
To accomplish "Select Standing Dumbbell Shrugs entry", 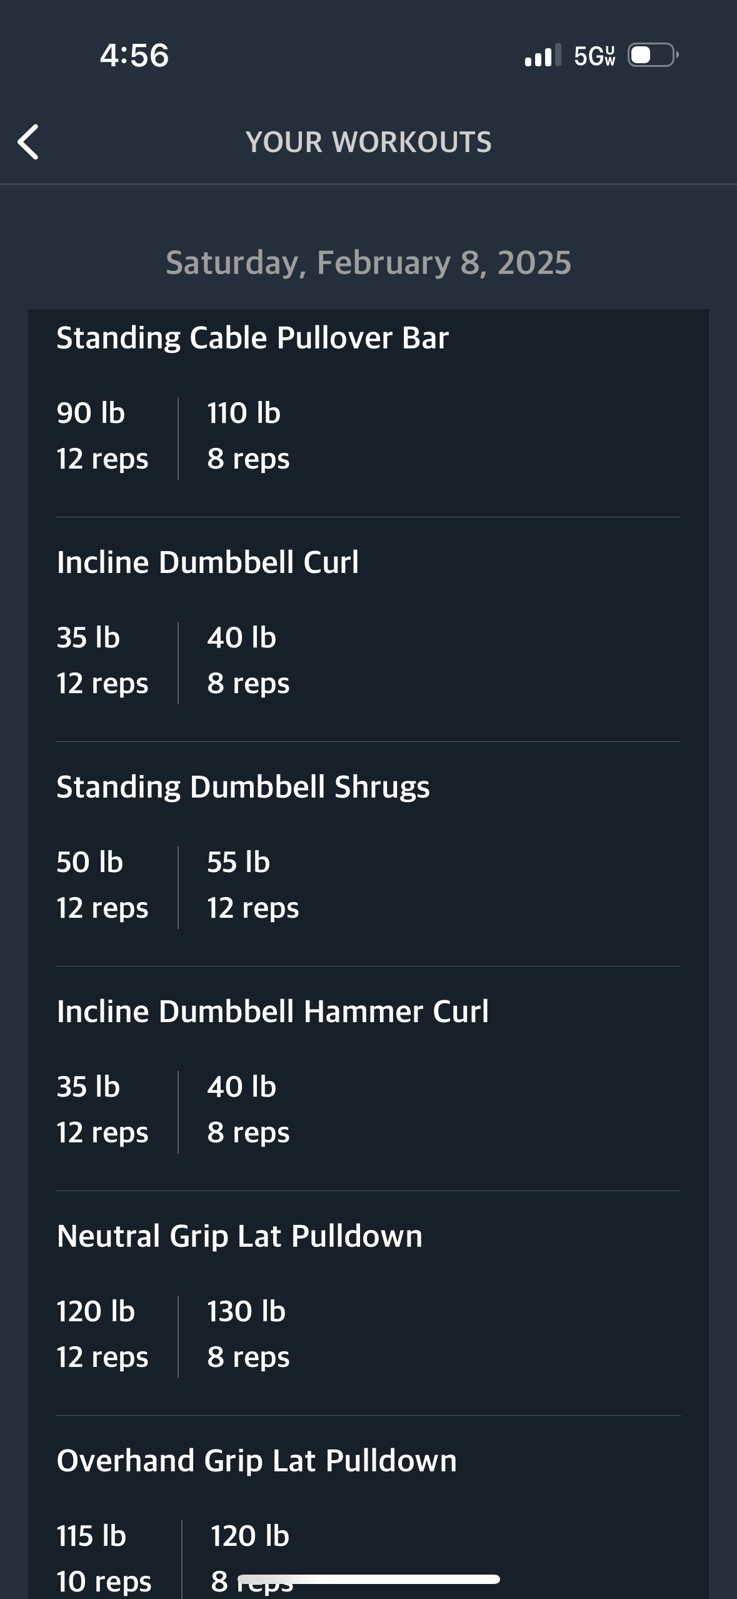I will point(243,787).
